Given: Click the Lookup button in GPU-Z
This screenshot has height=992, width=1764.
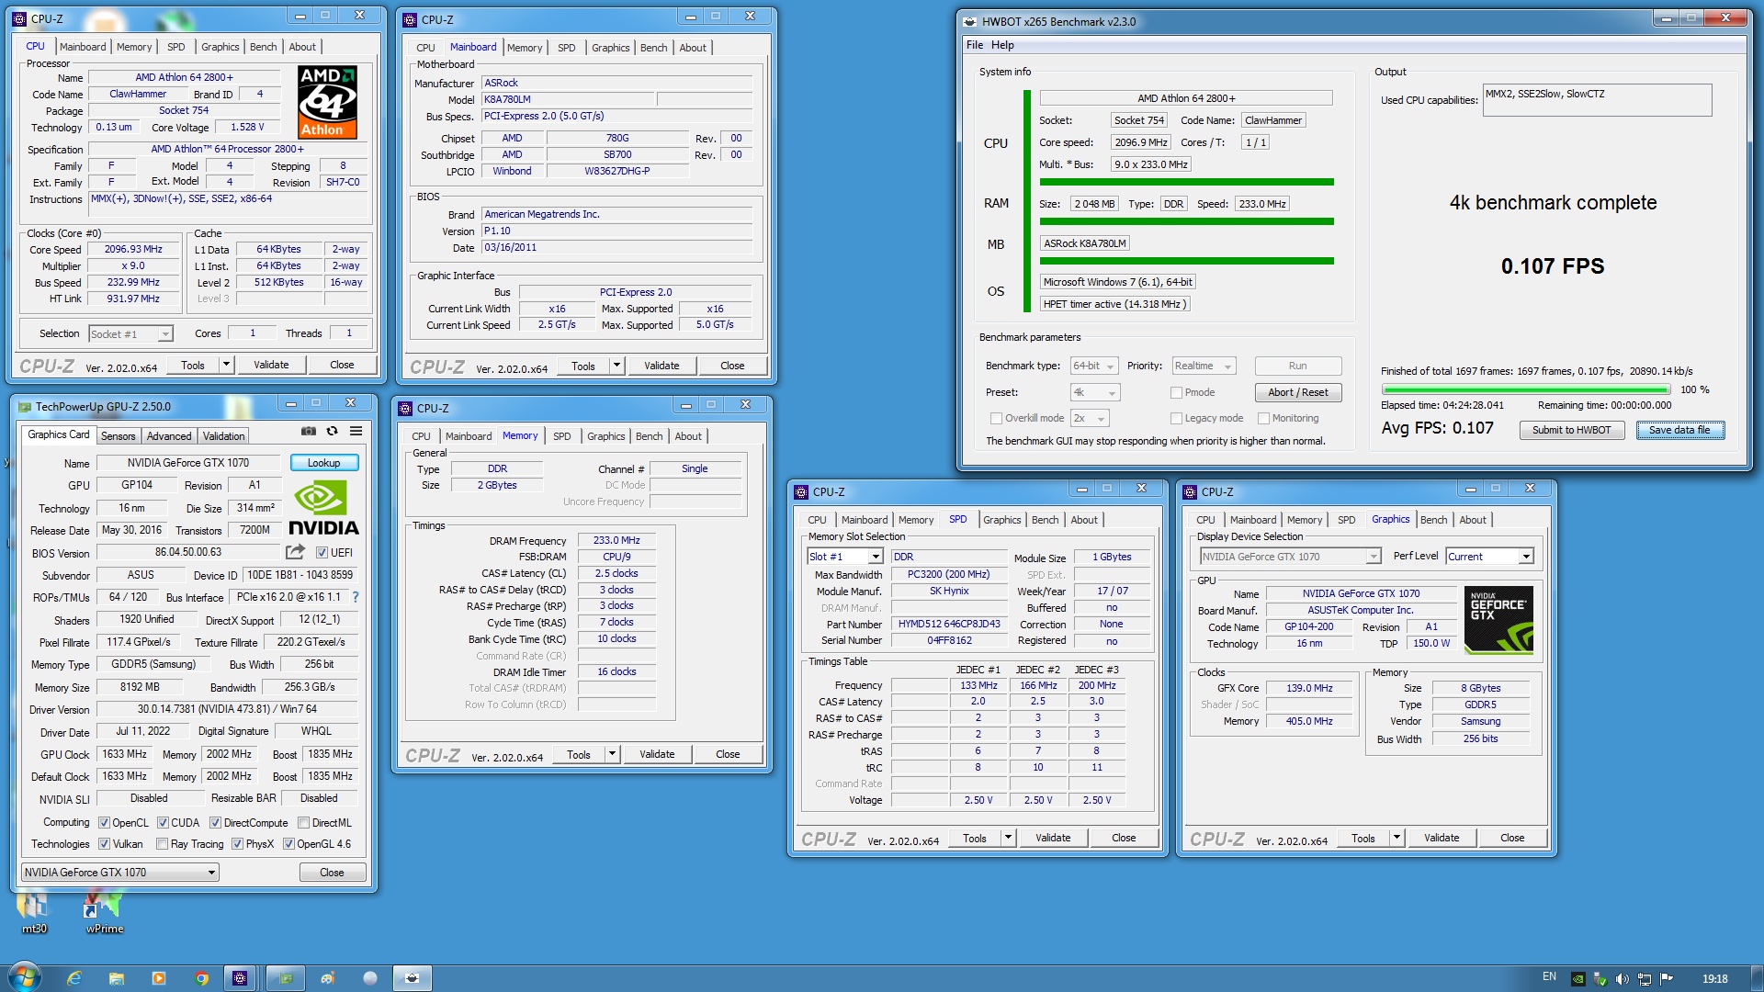Looking at the screenshot, I should (x=324, y=463).
